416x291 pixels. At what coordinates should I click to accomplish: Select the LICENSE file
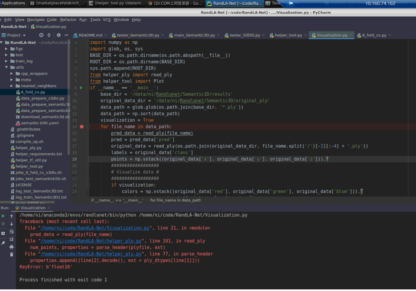[24, 185]
